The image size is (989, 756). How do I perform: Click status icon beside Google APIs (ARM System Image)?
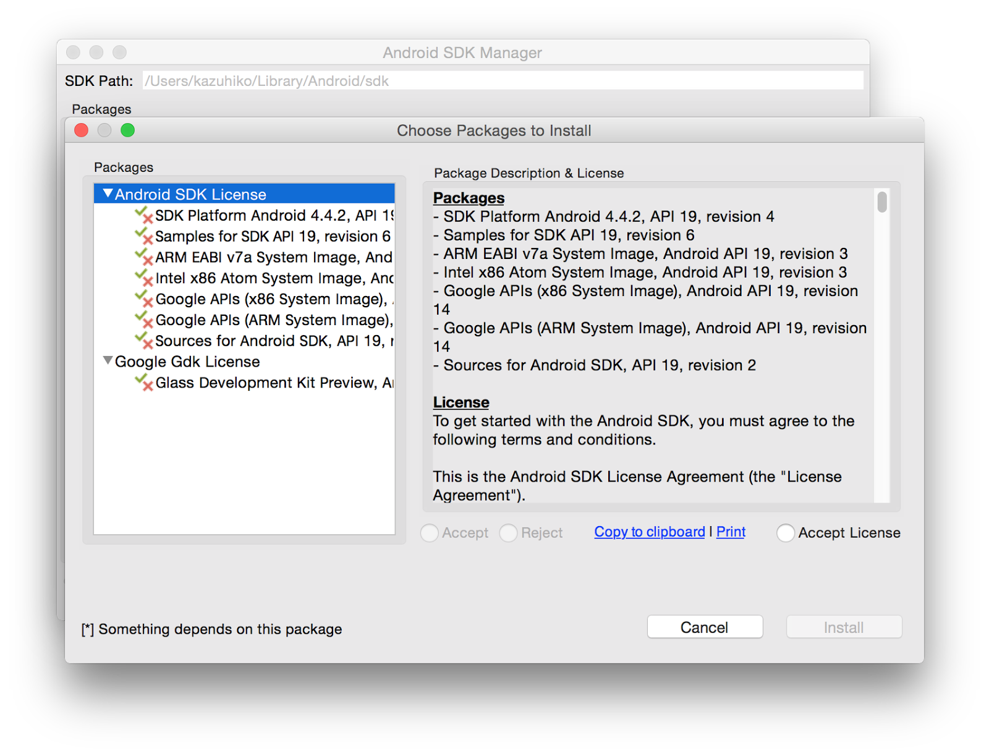(144, 320)
